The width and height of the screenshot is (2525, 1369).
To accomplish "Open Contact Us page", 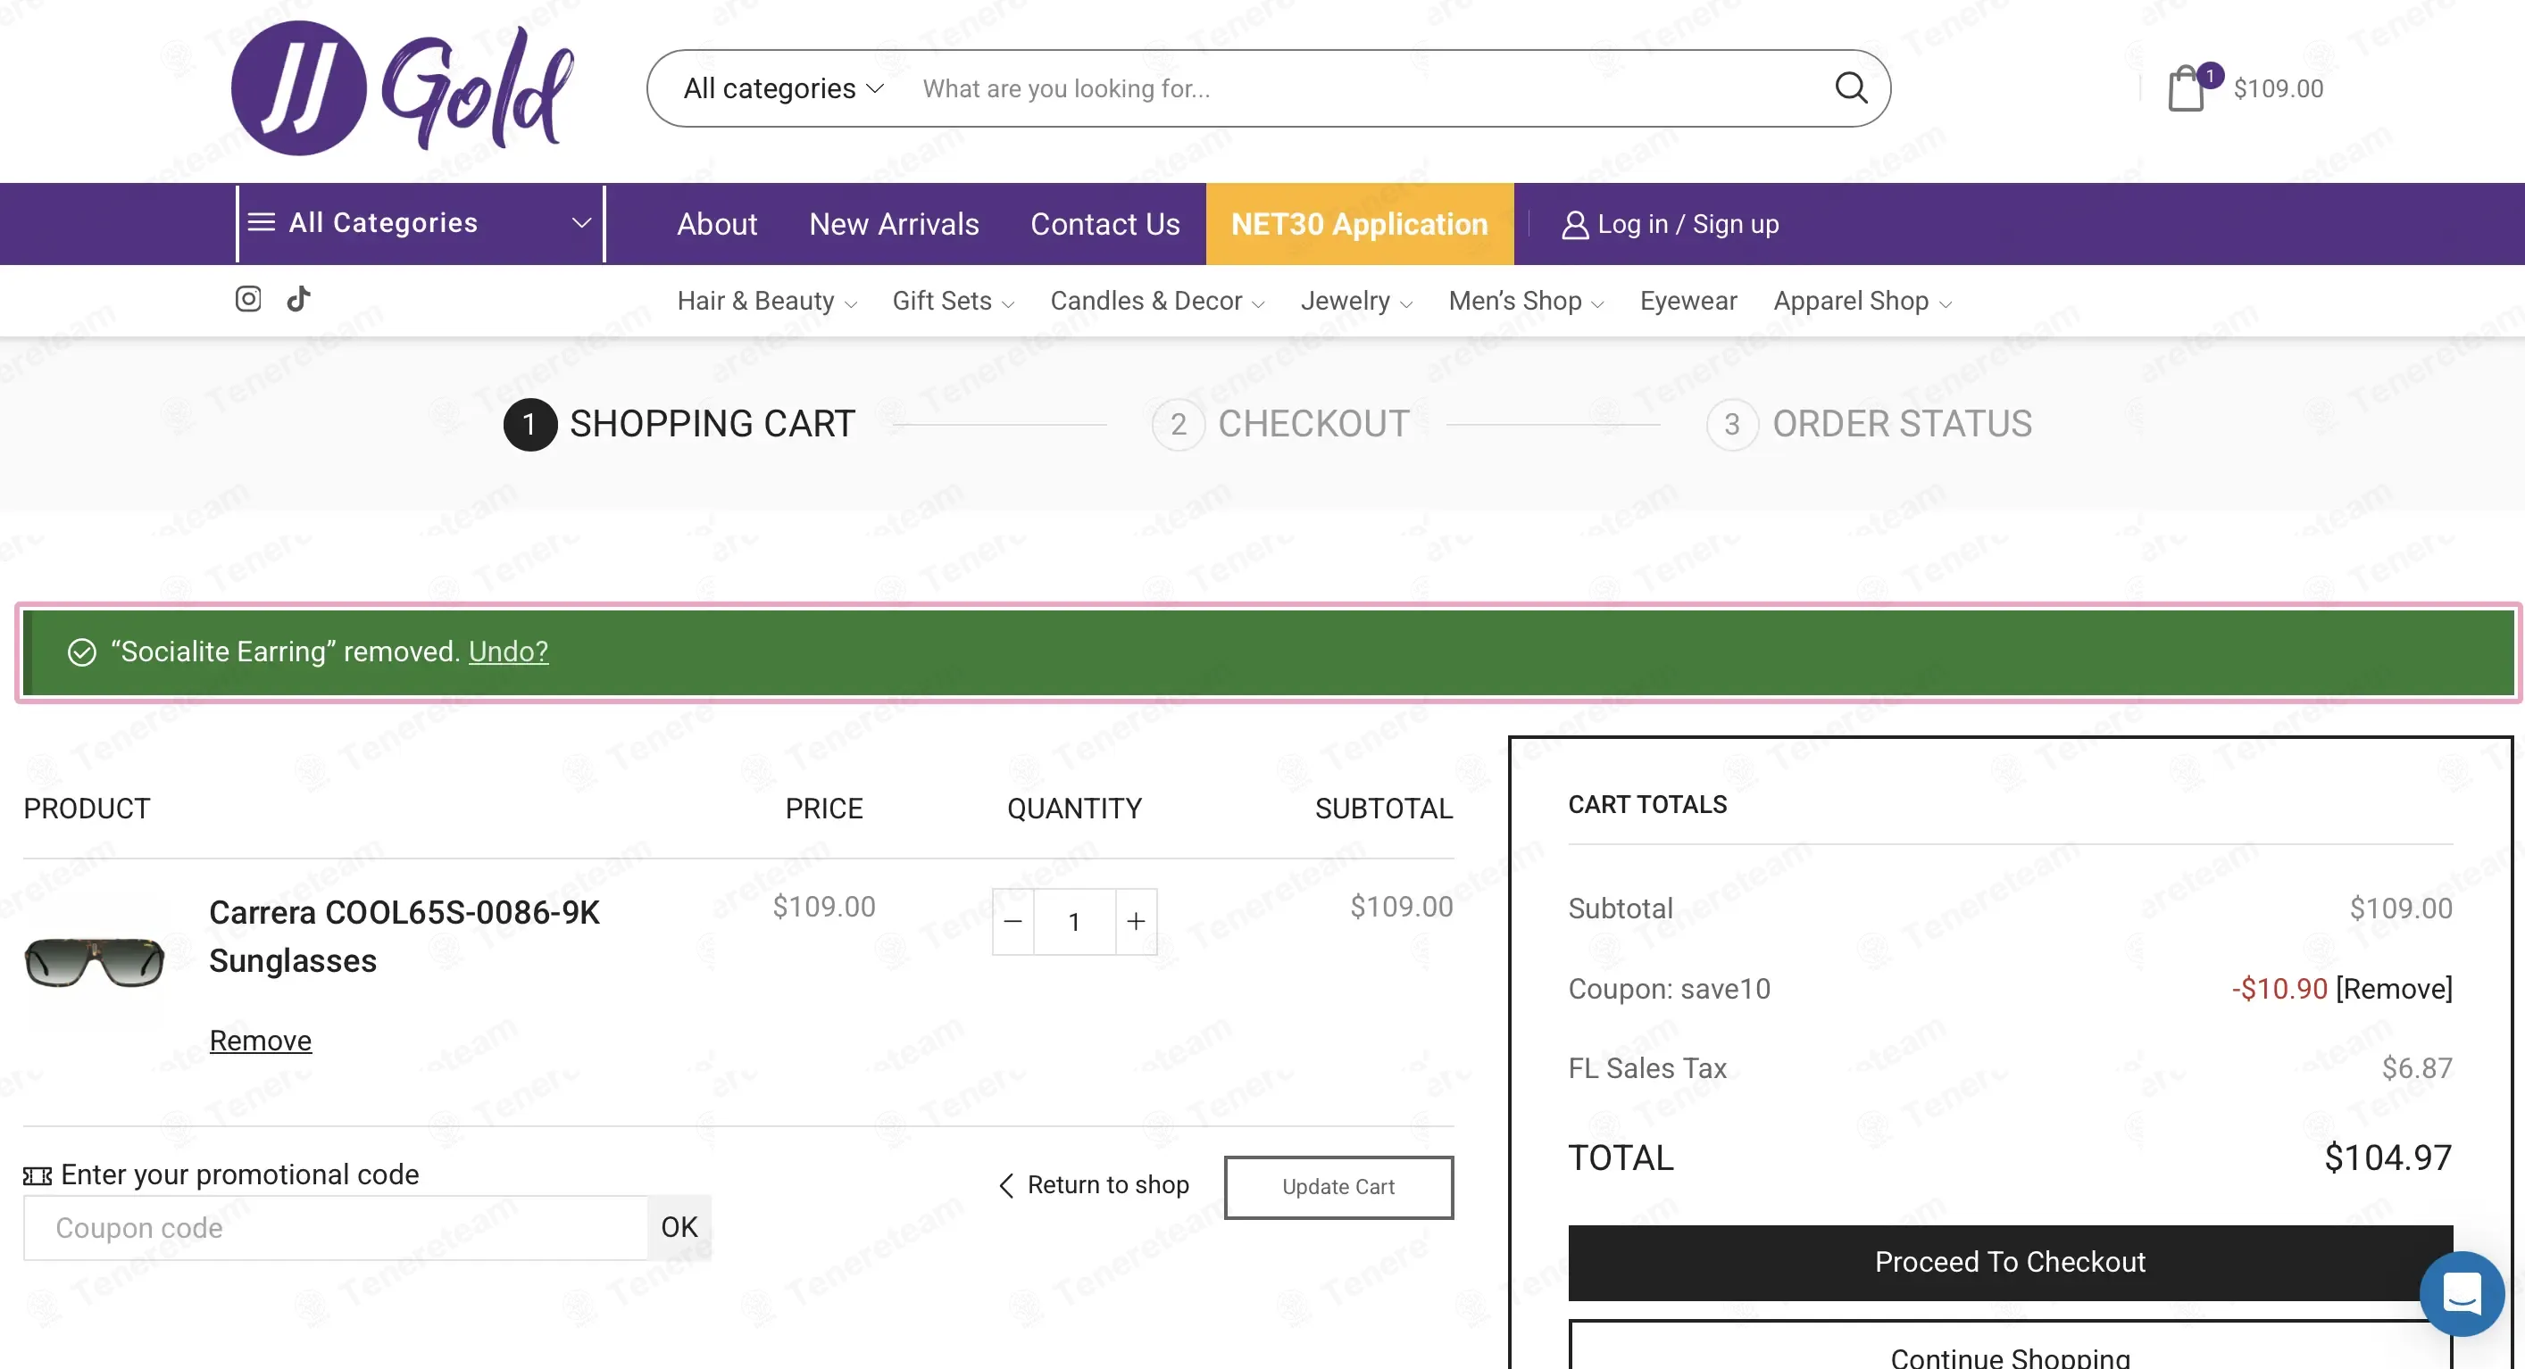I will (1104, 224).
